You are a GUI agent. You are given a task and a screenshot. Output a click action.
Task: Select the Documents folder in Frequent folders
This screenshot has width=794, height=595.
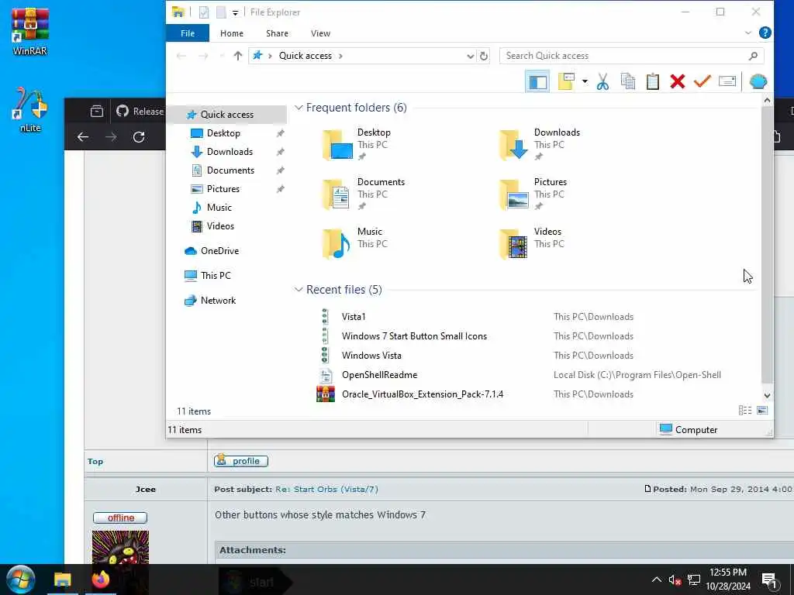[364, 194]
